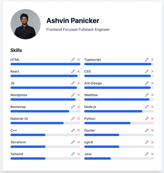
Task: Edit the Typescript skill
Action: click(x=147, y=60)
